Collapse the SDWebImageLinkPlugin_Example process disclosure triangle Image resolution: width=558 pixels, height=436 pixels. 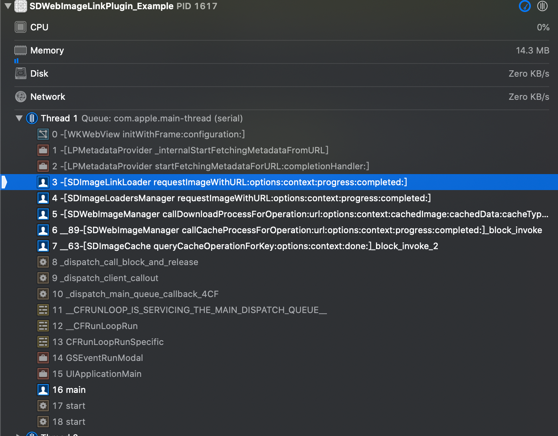[x=7, y=6]
